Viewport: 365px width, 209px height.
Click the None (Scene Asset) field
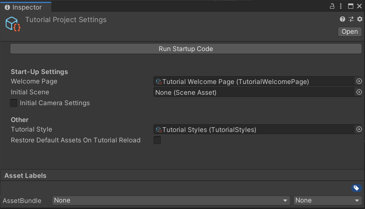(254, 92)
